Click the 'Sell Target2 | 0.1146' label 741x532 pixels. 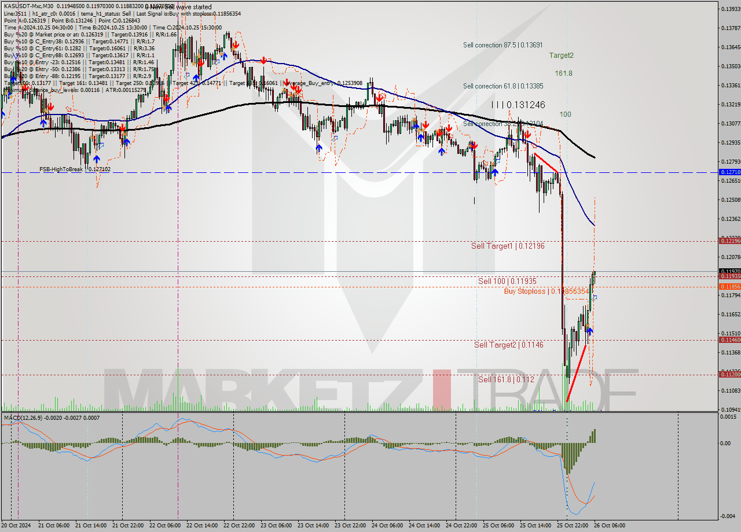[508, 345]
